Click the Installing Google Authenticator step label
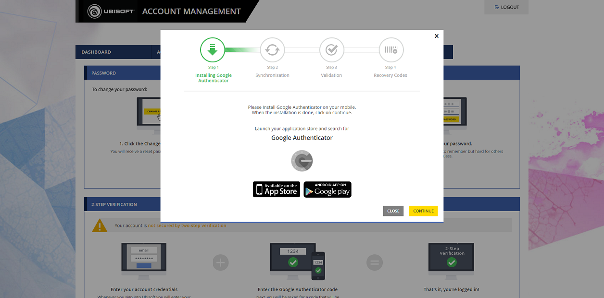604x298 pixels. (x=214, y=78)
